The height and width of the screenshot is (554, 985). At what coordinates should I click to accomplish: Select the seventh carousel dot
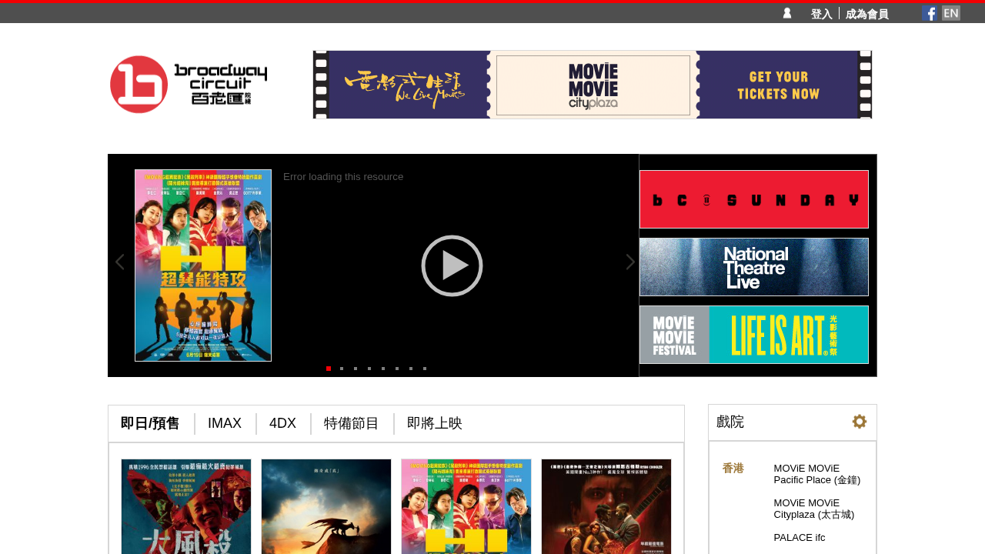click(411, 369)
